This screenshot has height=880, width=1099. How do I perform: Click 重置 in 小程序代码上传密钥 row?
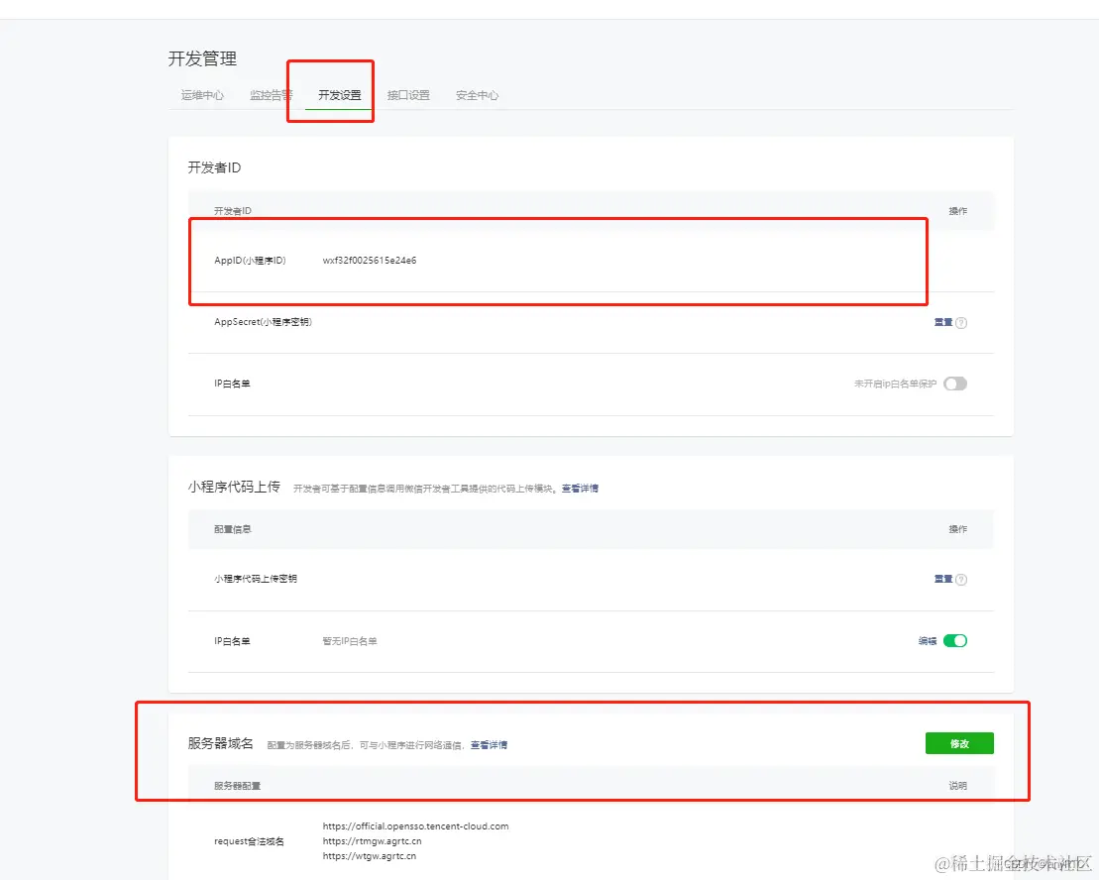(942, 579)
